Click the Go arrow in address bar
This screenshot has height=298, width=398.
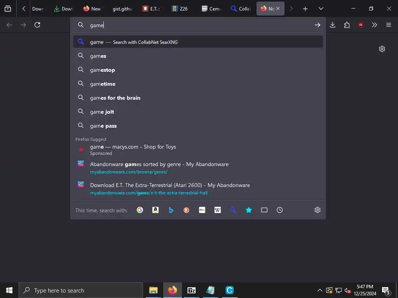[317, 25]
